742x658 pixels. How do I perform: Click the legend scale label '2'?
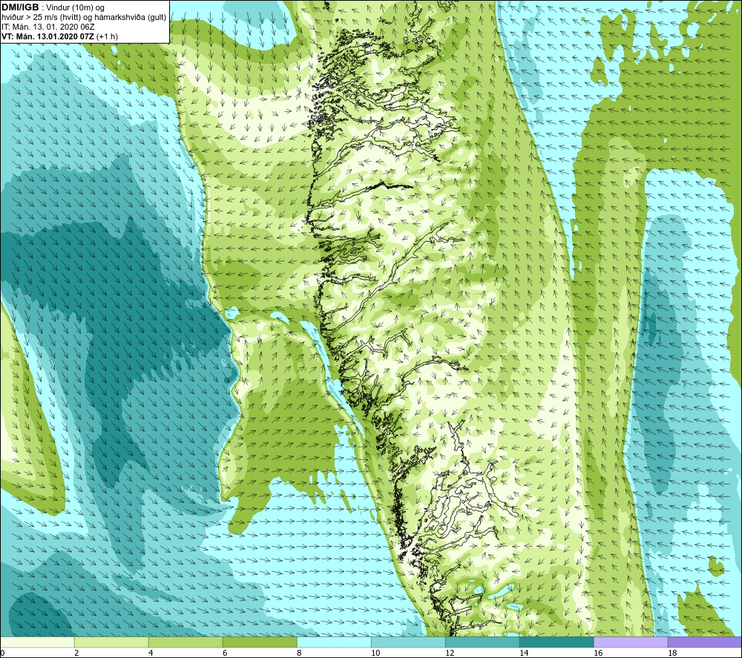coord(76,654)
